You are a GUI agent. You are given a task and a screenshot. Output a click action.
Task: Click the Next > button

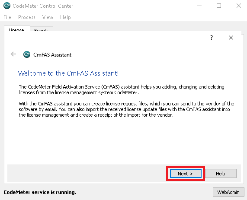click(x=186, y=173)
